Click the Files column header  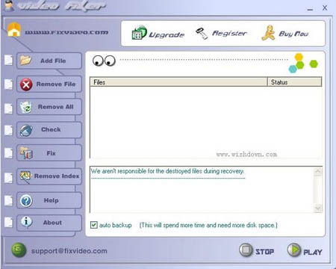pyautogui.click(x=178, y=82)
